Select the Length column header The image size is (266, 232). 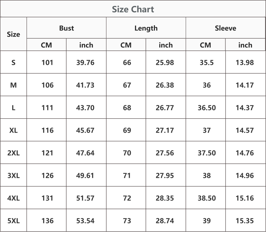coord(146,28)
